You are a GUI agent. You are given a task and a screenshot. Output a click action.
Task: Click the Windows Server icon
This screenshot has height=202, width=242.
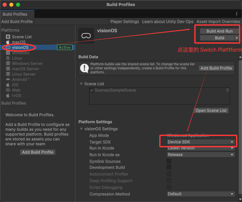(8, 63)
